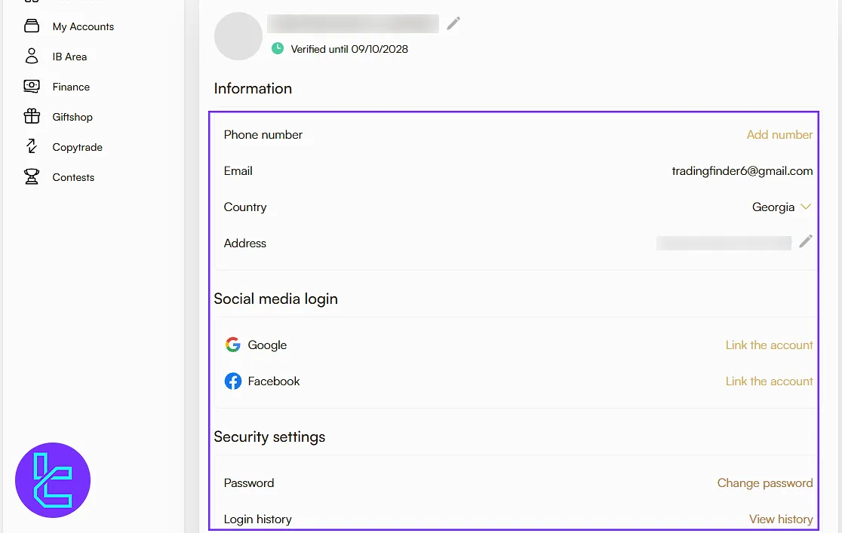This screenshot has height=533, width=842.
Task: Edit address using the pencil icon
Action: click(806, 241)
